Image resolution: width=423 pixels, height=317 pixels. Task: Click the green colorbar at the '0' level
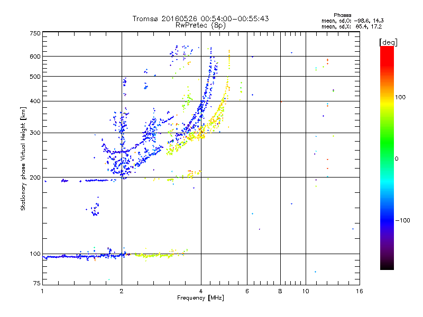click(x=387, y=158)
